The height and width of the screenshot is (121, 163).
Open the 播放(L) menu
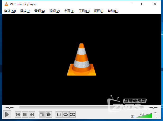tap(25, 11)
